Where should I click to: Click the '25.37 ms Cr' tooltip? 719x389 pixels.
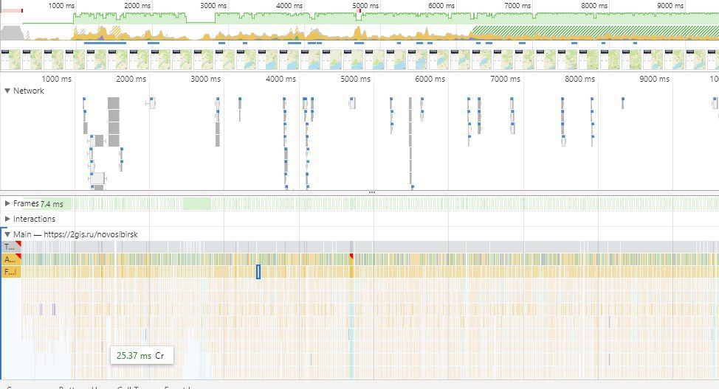point(142,356)
